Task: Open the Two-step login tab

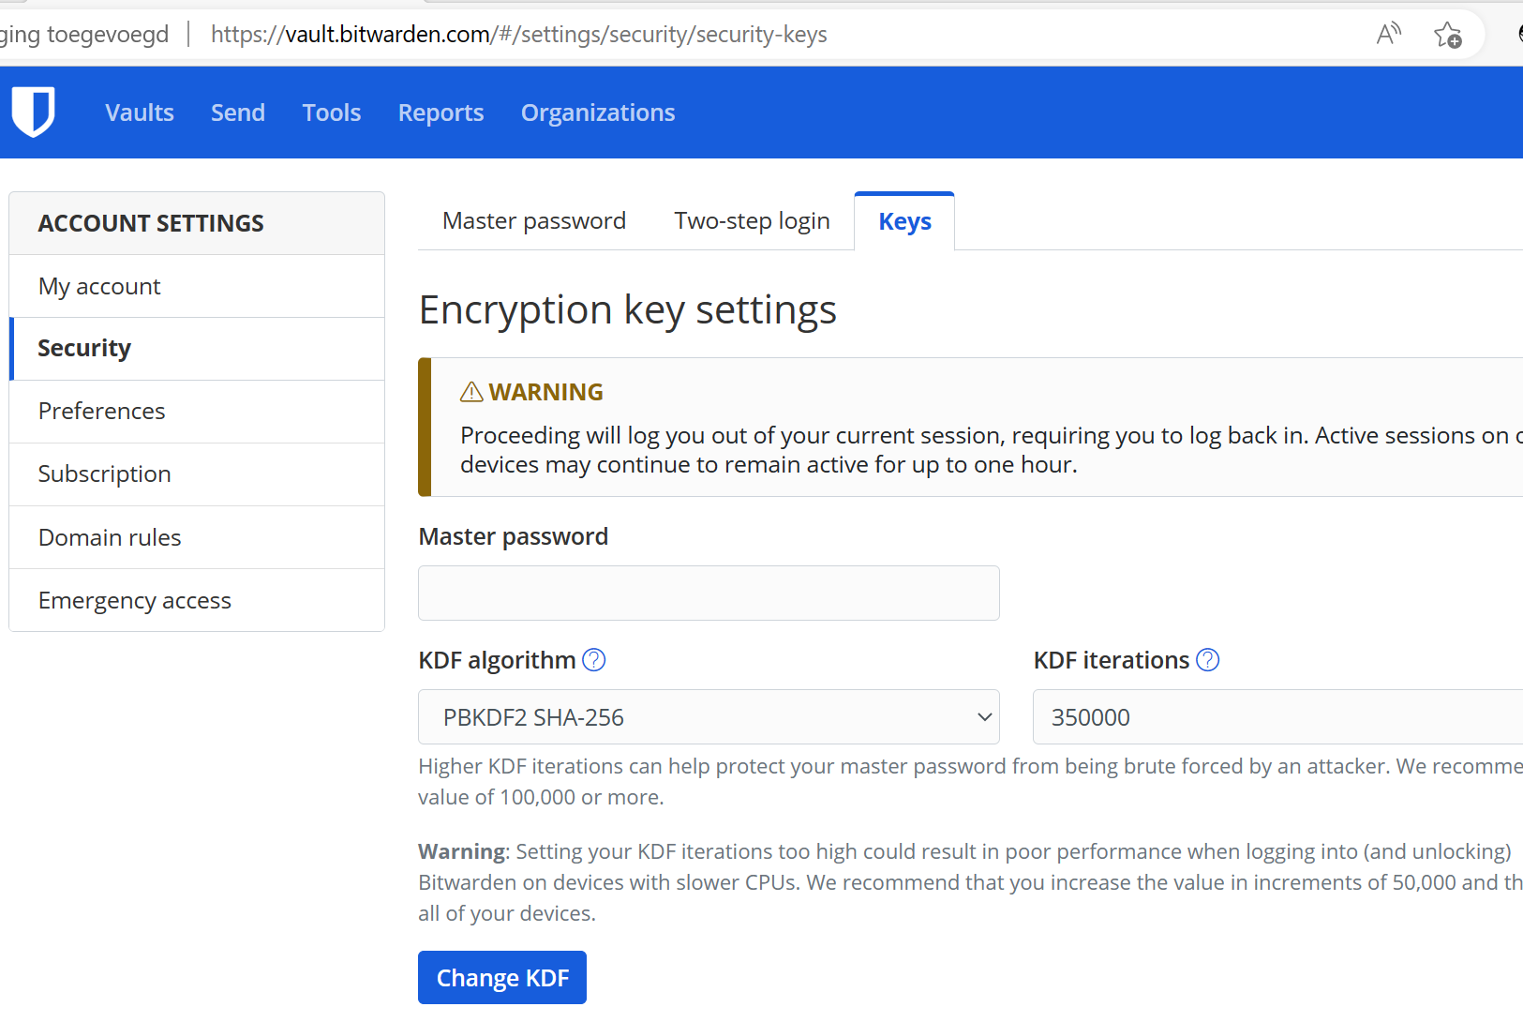Action: click(752, 221)
